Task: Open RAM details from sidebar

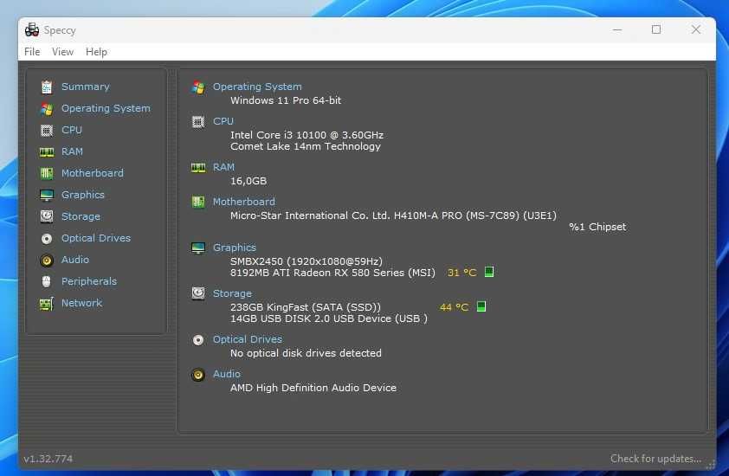Action: (x=72, y=151)
